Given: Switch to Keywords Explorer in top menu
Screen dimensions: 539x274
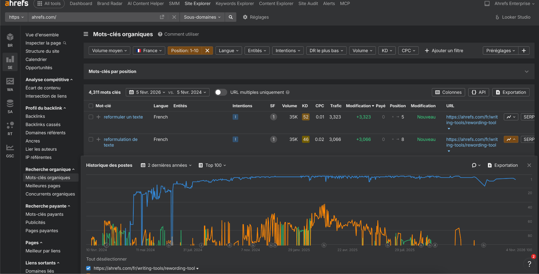Looking at the screenshot, I should coord(234,3).
